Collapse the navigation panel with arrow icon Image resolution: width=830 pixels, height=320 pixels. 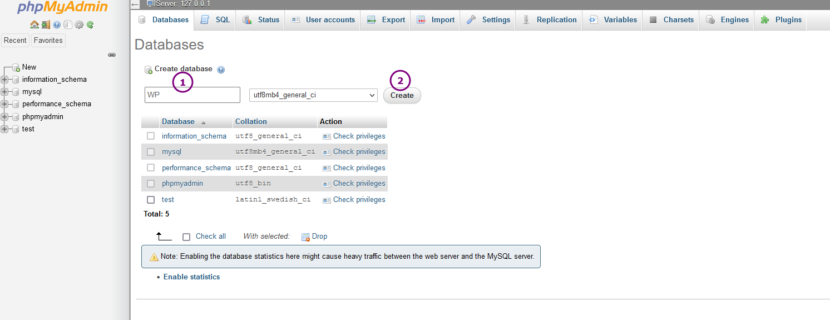click(x=135, y=4)
